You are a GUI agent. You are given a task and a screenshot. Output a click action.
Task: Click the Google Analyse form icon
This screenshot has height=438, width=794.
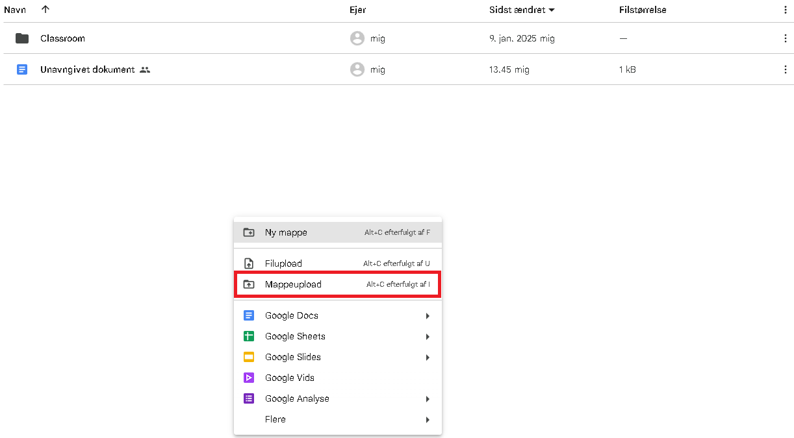(x=248, y=398)
